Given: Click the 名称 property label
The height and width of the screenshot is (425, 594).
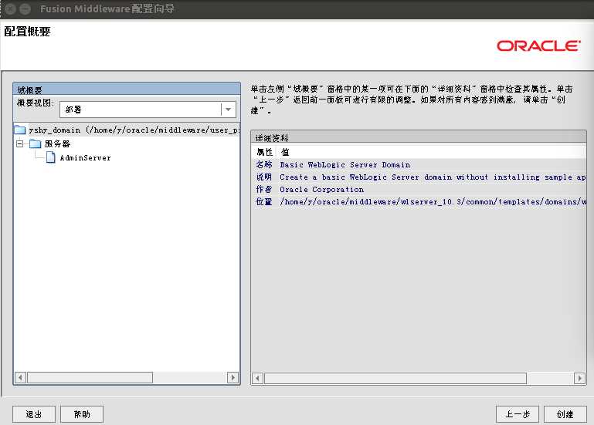Looking at the screenshot, I should pyautogui.click(x=264, y=164).
